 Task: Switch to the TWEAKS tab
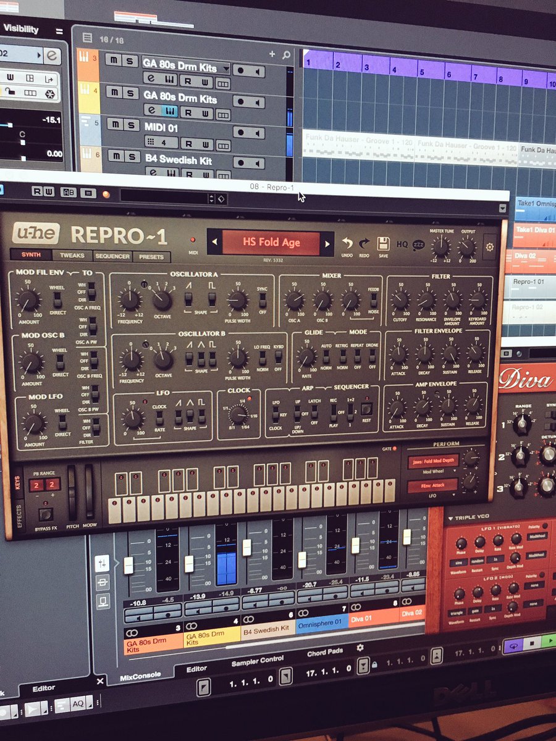[x=72, y=256]
